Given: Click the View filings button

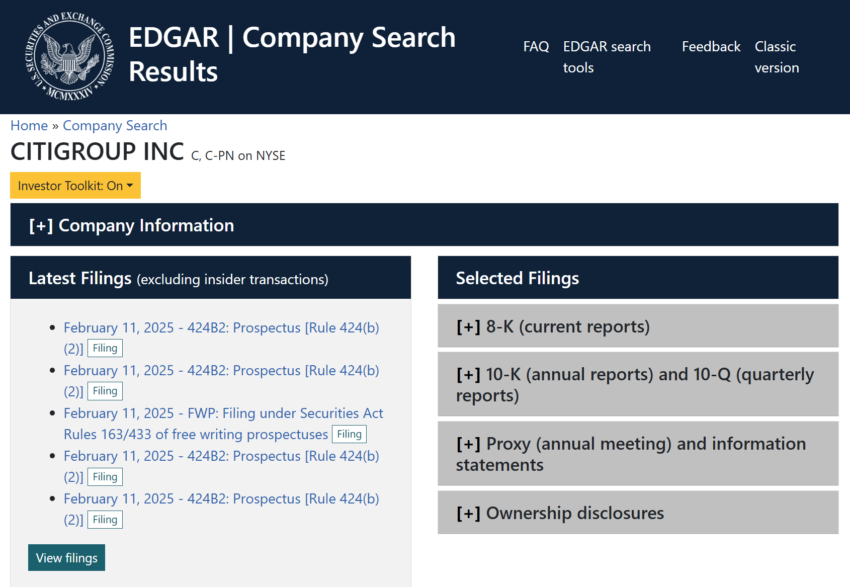Looking at the screenshot, I should (66, 557).
